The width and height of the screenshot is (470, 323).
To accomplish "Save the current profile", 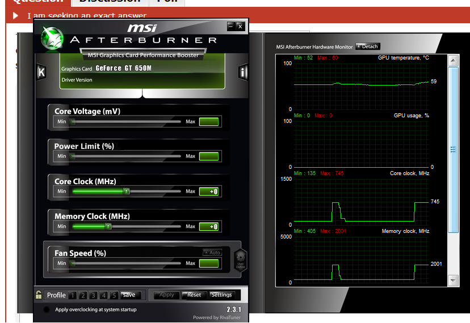I will coord(129,295).
